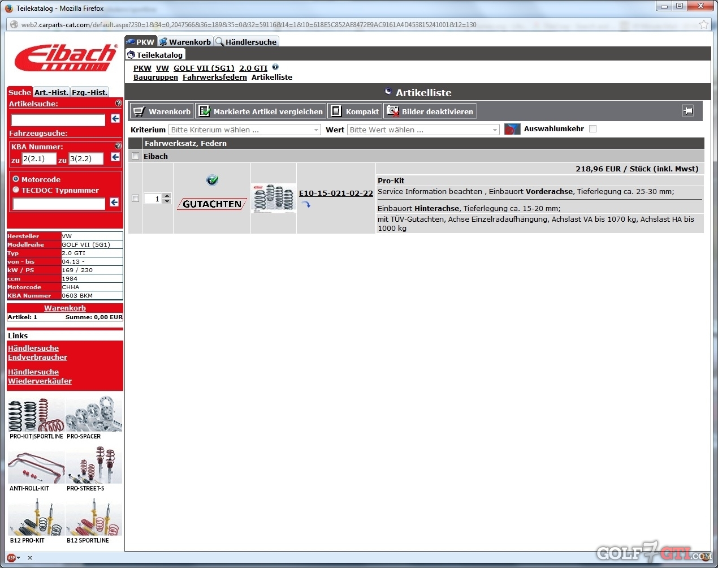
Task: Focus the Motorcode search input
Action: click(59, 203)
